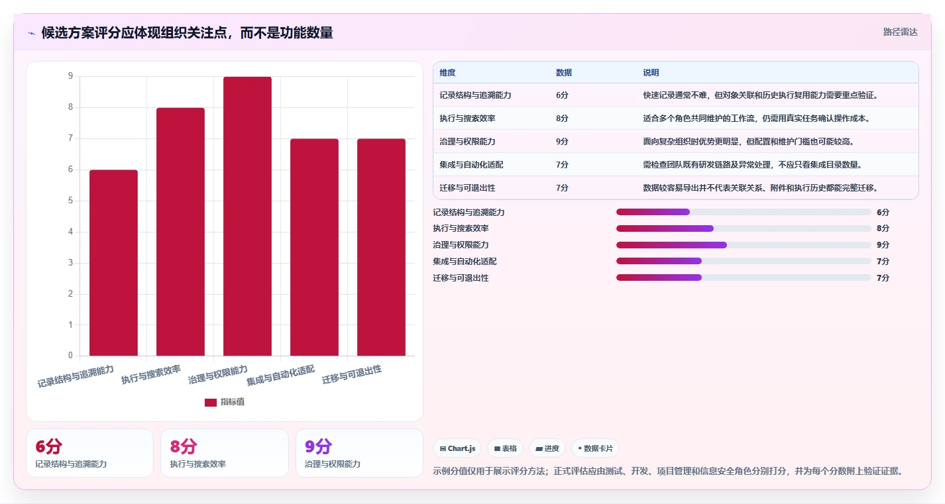Click the 8分 cell in the table
This screenshot has width=945, height=504.
click(x=562, y=119)
